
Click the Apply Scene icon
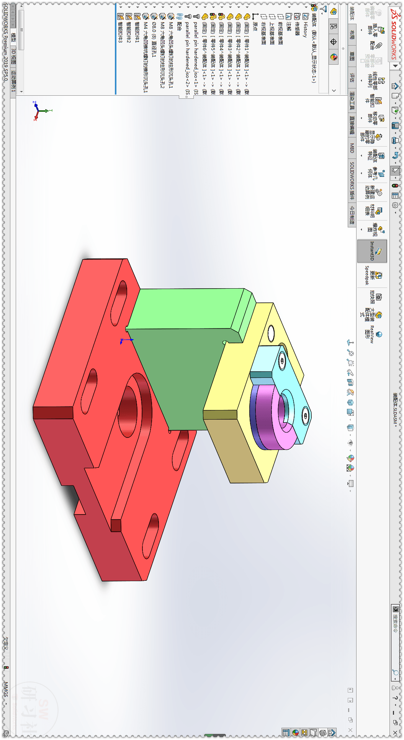tap(350, 468)
